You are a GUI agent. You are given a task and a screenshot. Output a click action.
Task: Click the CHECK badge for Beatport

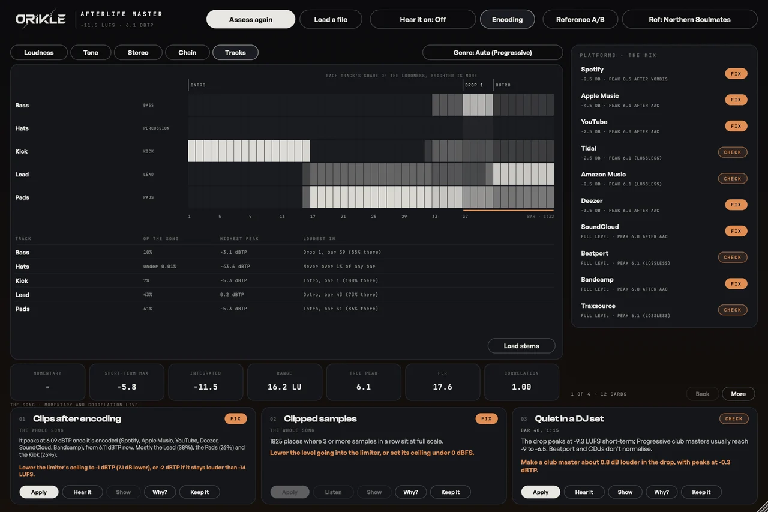coord(733,258)
